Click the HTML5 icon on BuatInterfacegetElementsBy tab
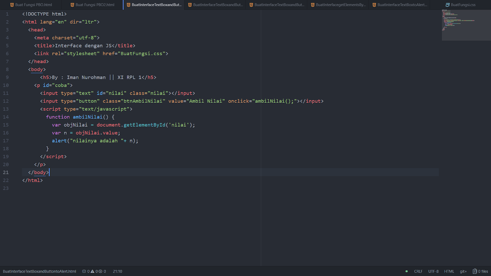Screen dimensions: 491x276 312,5
